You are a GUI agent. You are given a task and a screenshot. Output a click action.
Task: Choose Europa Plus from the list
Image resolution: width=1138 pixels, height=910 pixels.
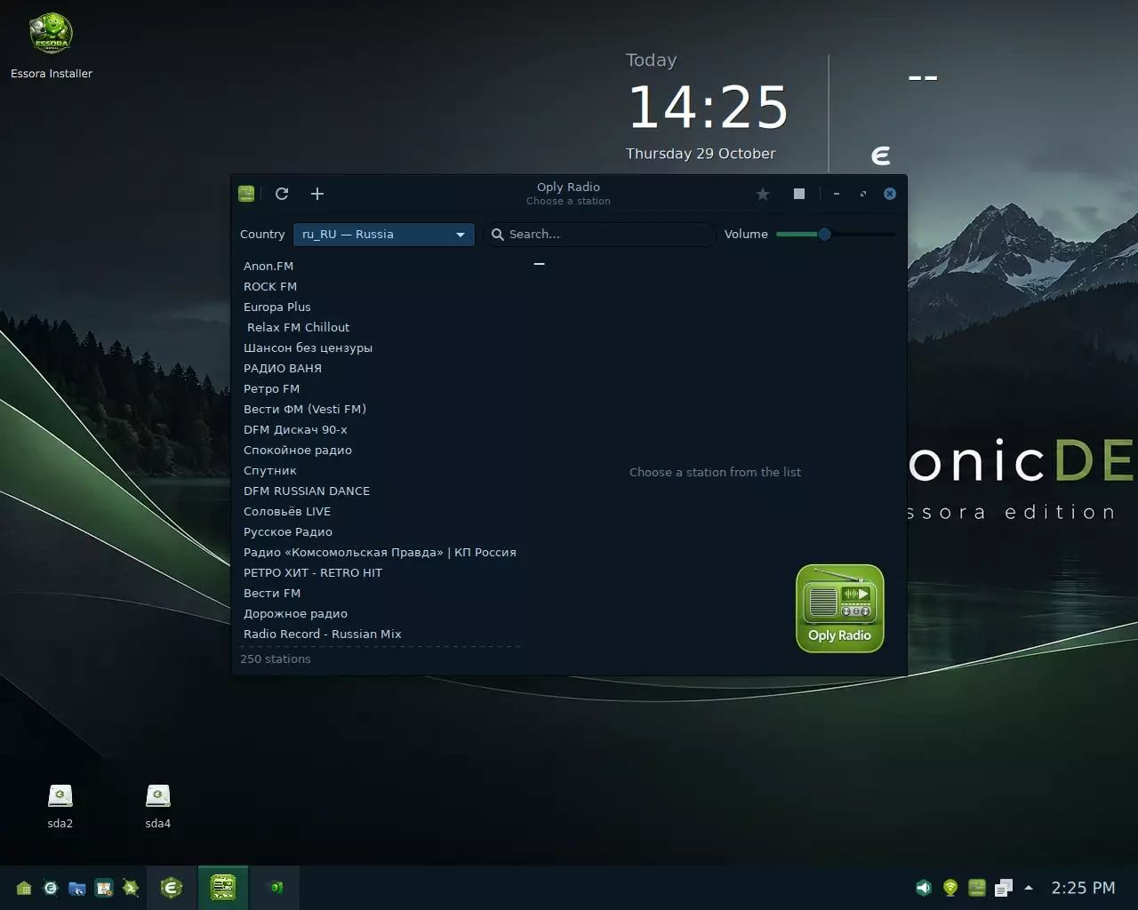click(x=381, y=307)
